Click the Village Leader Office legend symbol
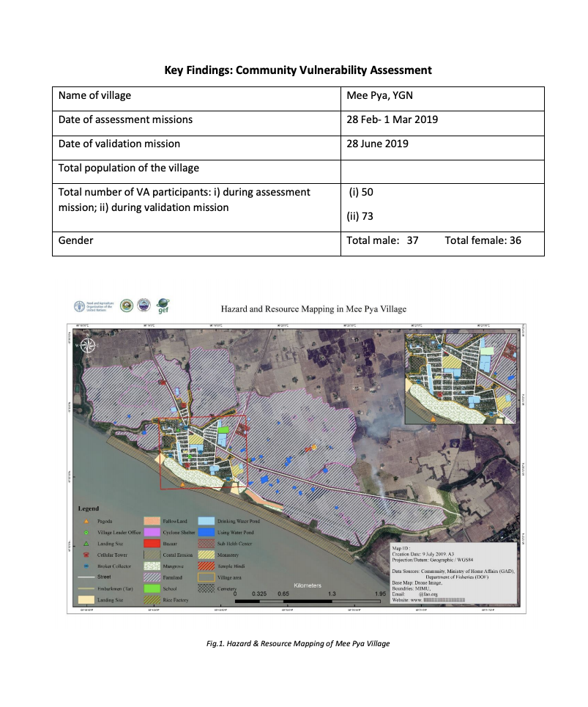Screen dimensions: 588x707 pos(86,533)
